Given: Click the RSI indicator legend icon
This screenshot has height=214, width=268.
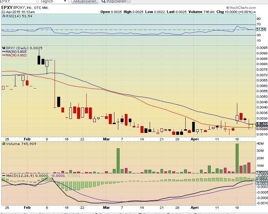Looking at the screenshot, I should (x=4, y=16).
